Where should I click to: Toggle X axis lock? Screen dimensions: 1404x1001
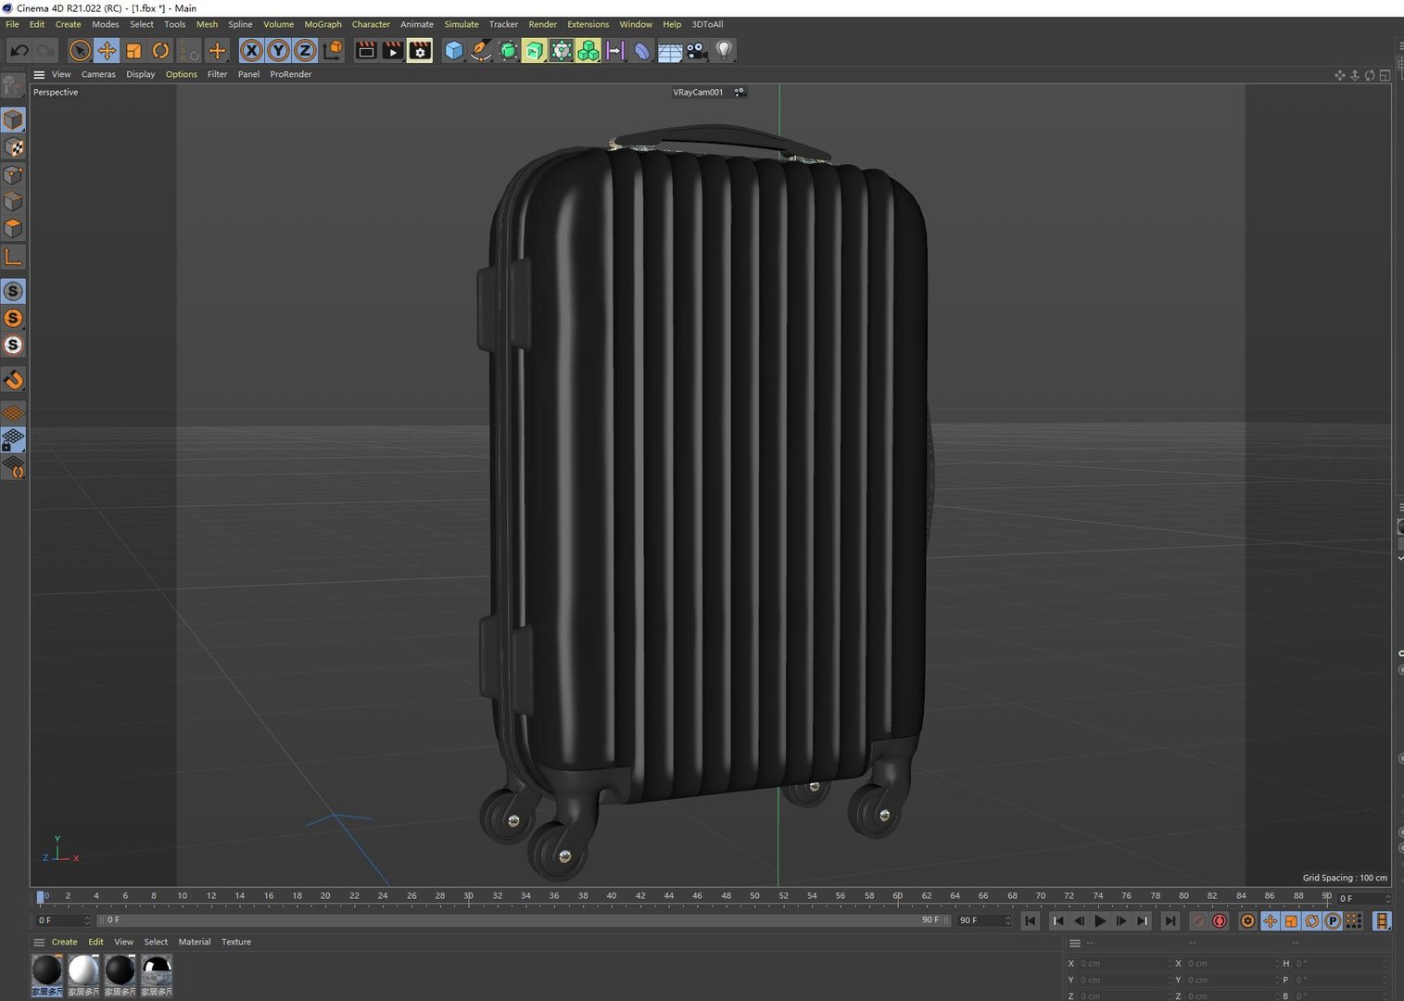coord(251,51)
